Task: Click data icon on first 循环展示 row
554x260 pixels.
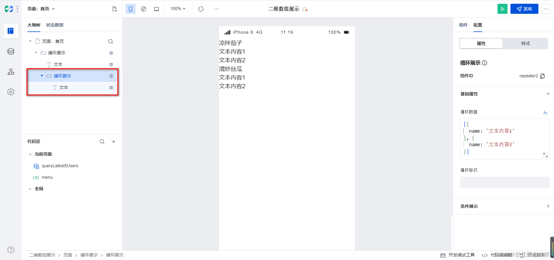Action: coord(111,53)
